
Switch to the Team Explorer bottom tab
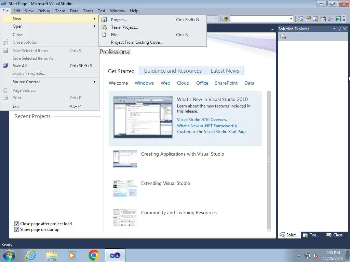pos(312,235)
